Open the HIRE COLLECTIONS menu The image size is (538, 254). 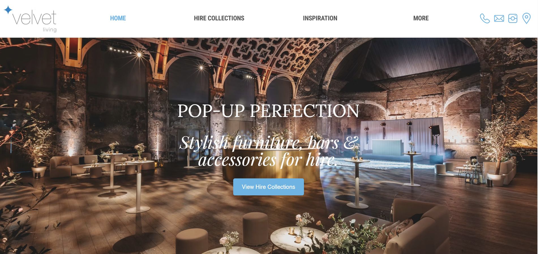tap(219, 18)
